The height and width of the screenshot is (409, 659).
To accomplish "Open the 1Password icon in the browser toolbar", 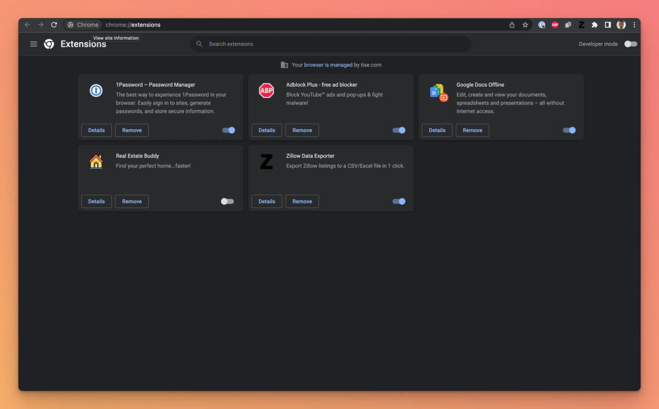I will coord(542,25).
